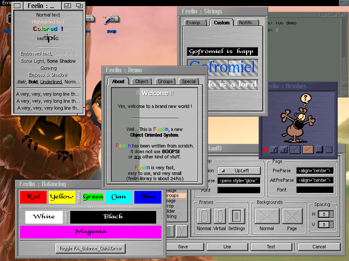Click the Yellow color block in Balancing
The width and height of the screenshot is (349, 261).
[62, 197]
